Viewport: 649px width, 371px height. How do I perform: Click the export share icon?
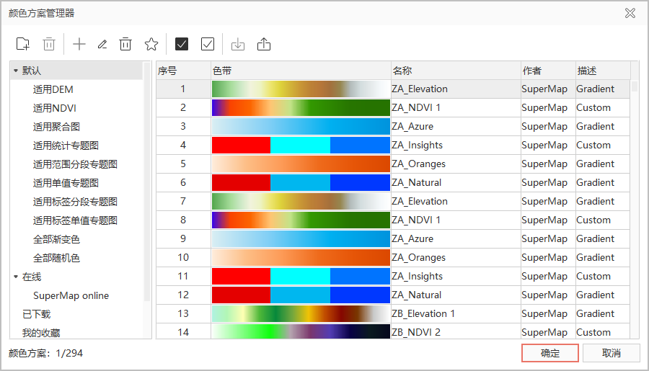[264, 44]
